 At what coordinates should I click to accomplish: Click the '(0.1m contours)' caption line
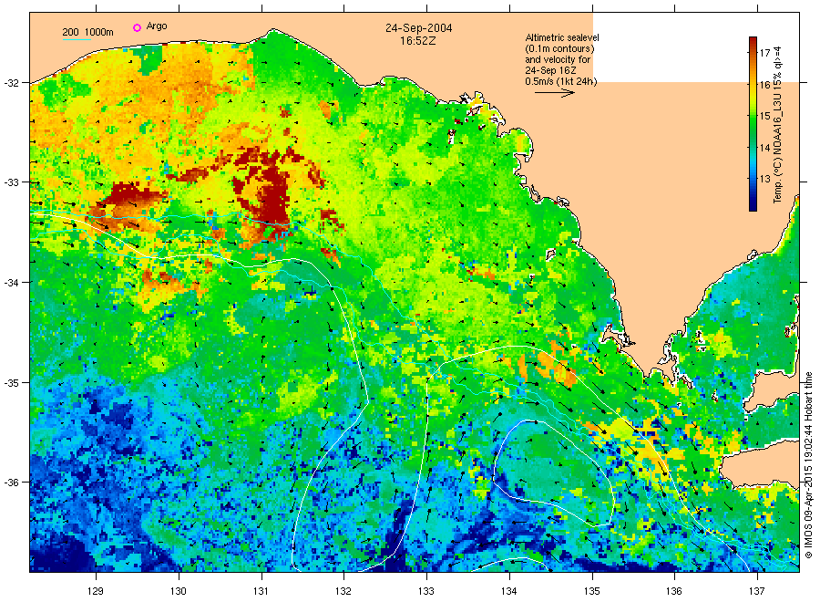coord(559,48)
